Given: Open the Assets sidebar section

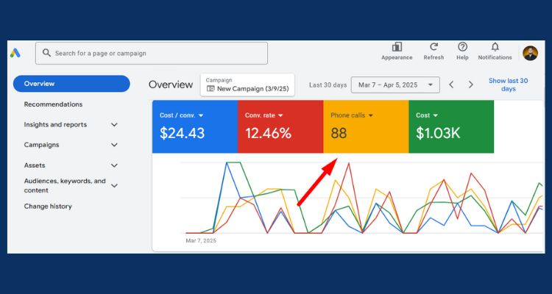Looking at the screenshot, I should (35, 165).
